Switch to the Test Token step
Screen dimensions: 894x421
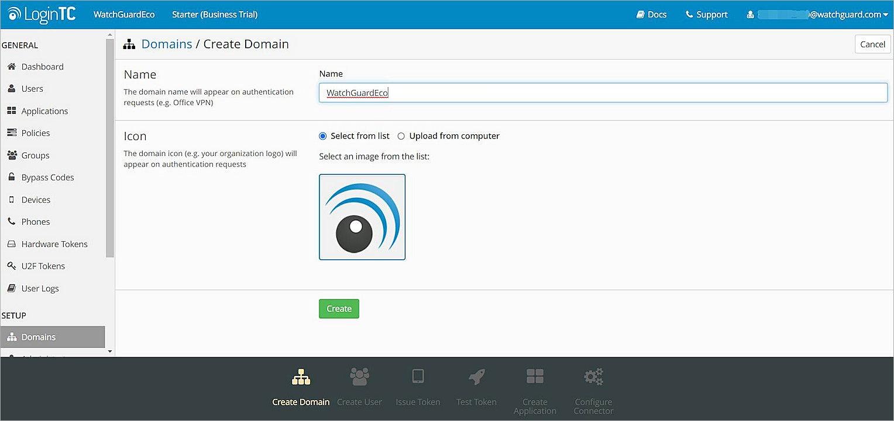point(476,387)
